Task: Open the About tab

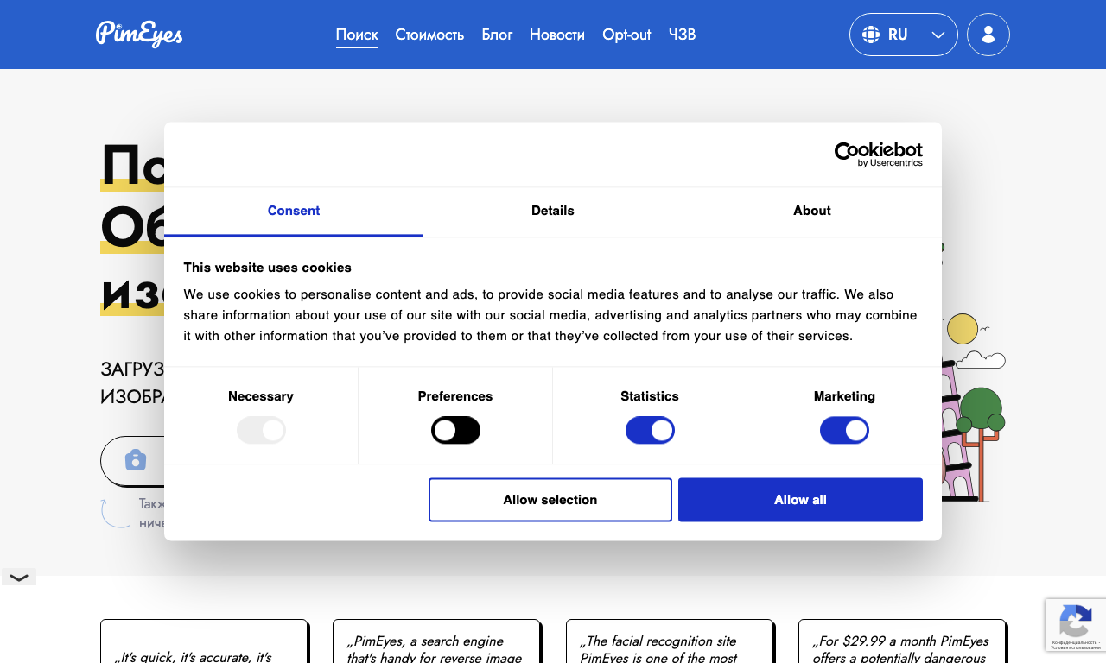Action: [812, 211]
